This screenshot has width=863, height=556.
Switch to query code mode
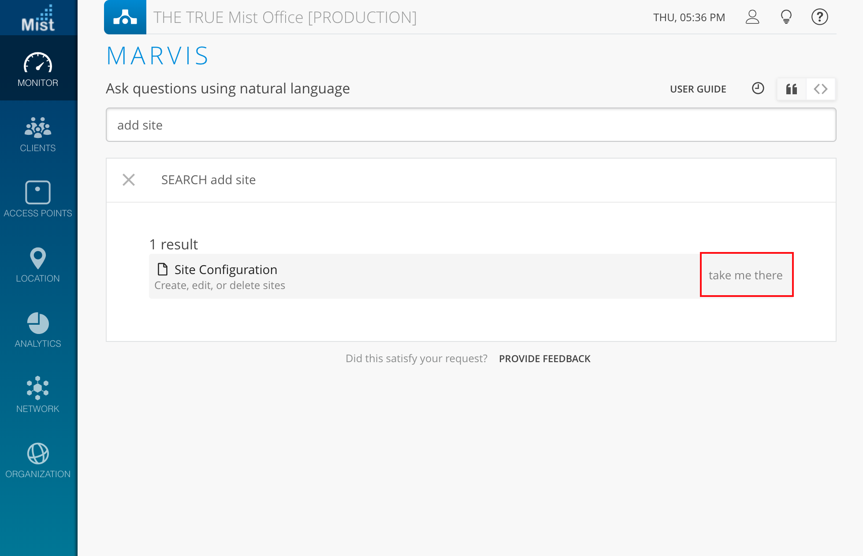click(x=821, y=89)
